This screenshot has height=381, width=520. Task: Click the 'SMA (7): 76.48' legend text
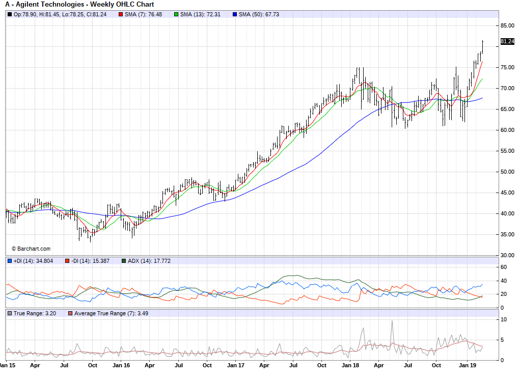click(143, 15)
